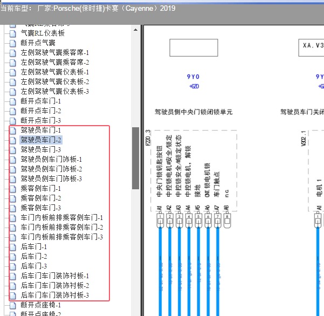This screenshot has height=316, width=324.
Task: Click the XA.V3 component box
Action: tap(312, 48)
